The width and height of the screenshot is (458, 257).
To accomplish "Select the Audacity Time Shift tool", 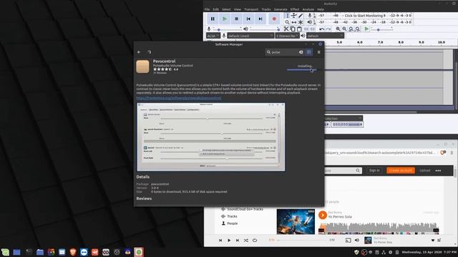I will [x=294, y=22].
